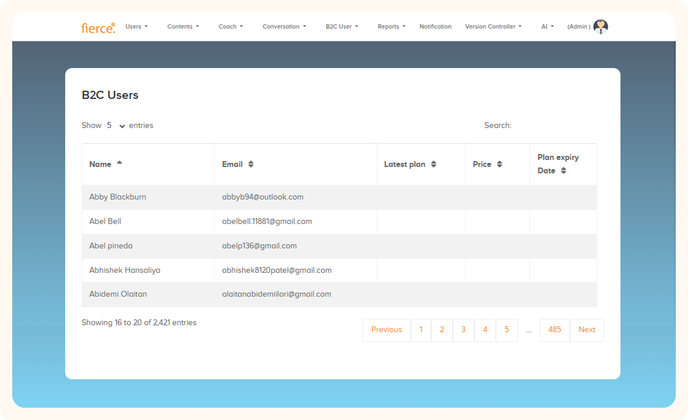Click the Email column sort arrows
This screenshot has width=688, height=420.
(250, 163)
